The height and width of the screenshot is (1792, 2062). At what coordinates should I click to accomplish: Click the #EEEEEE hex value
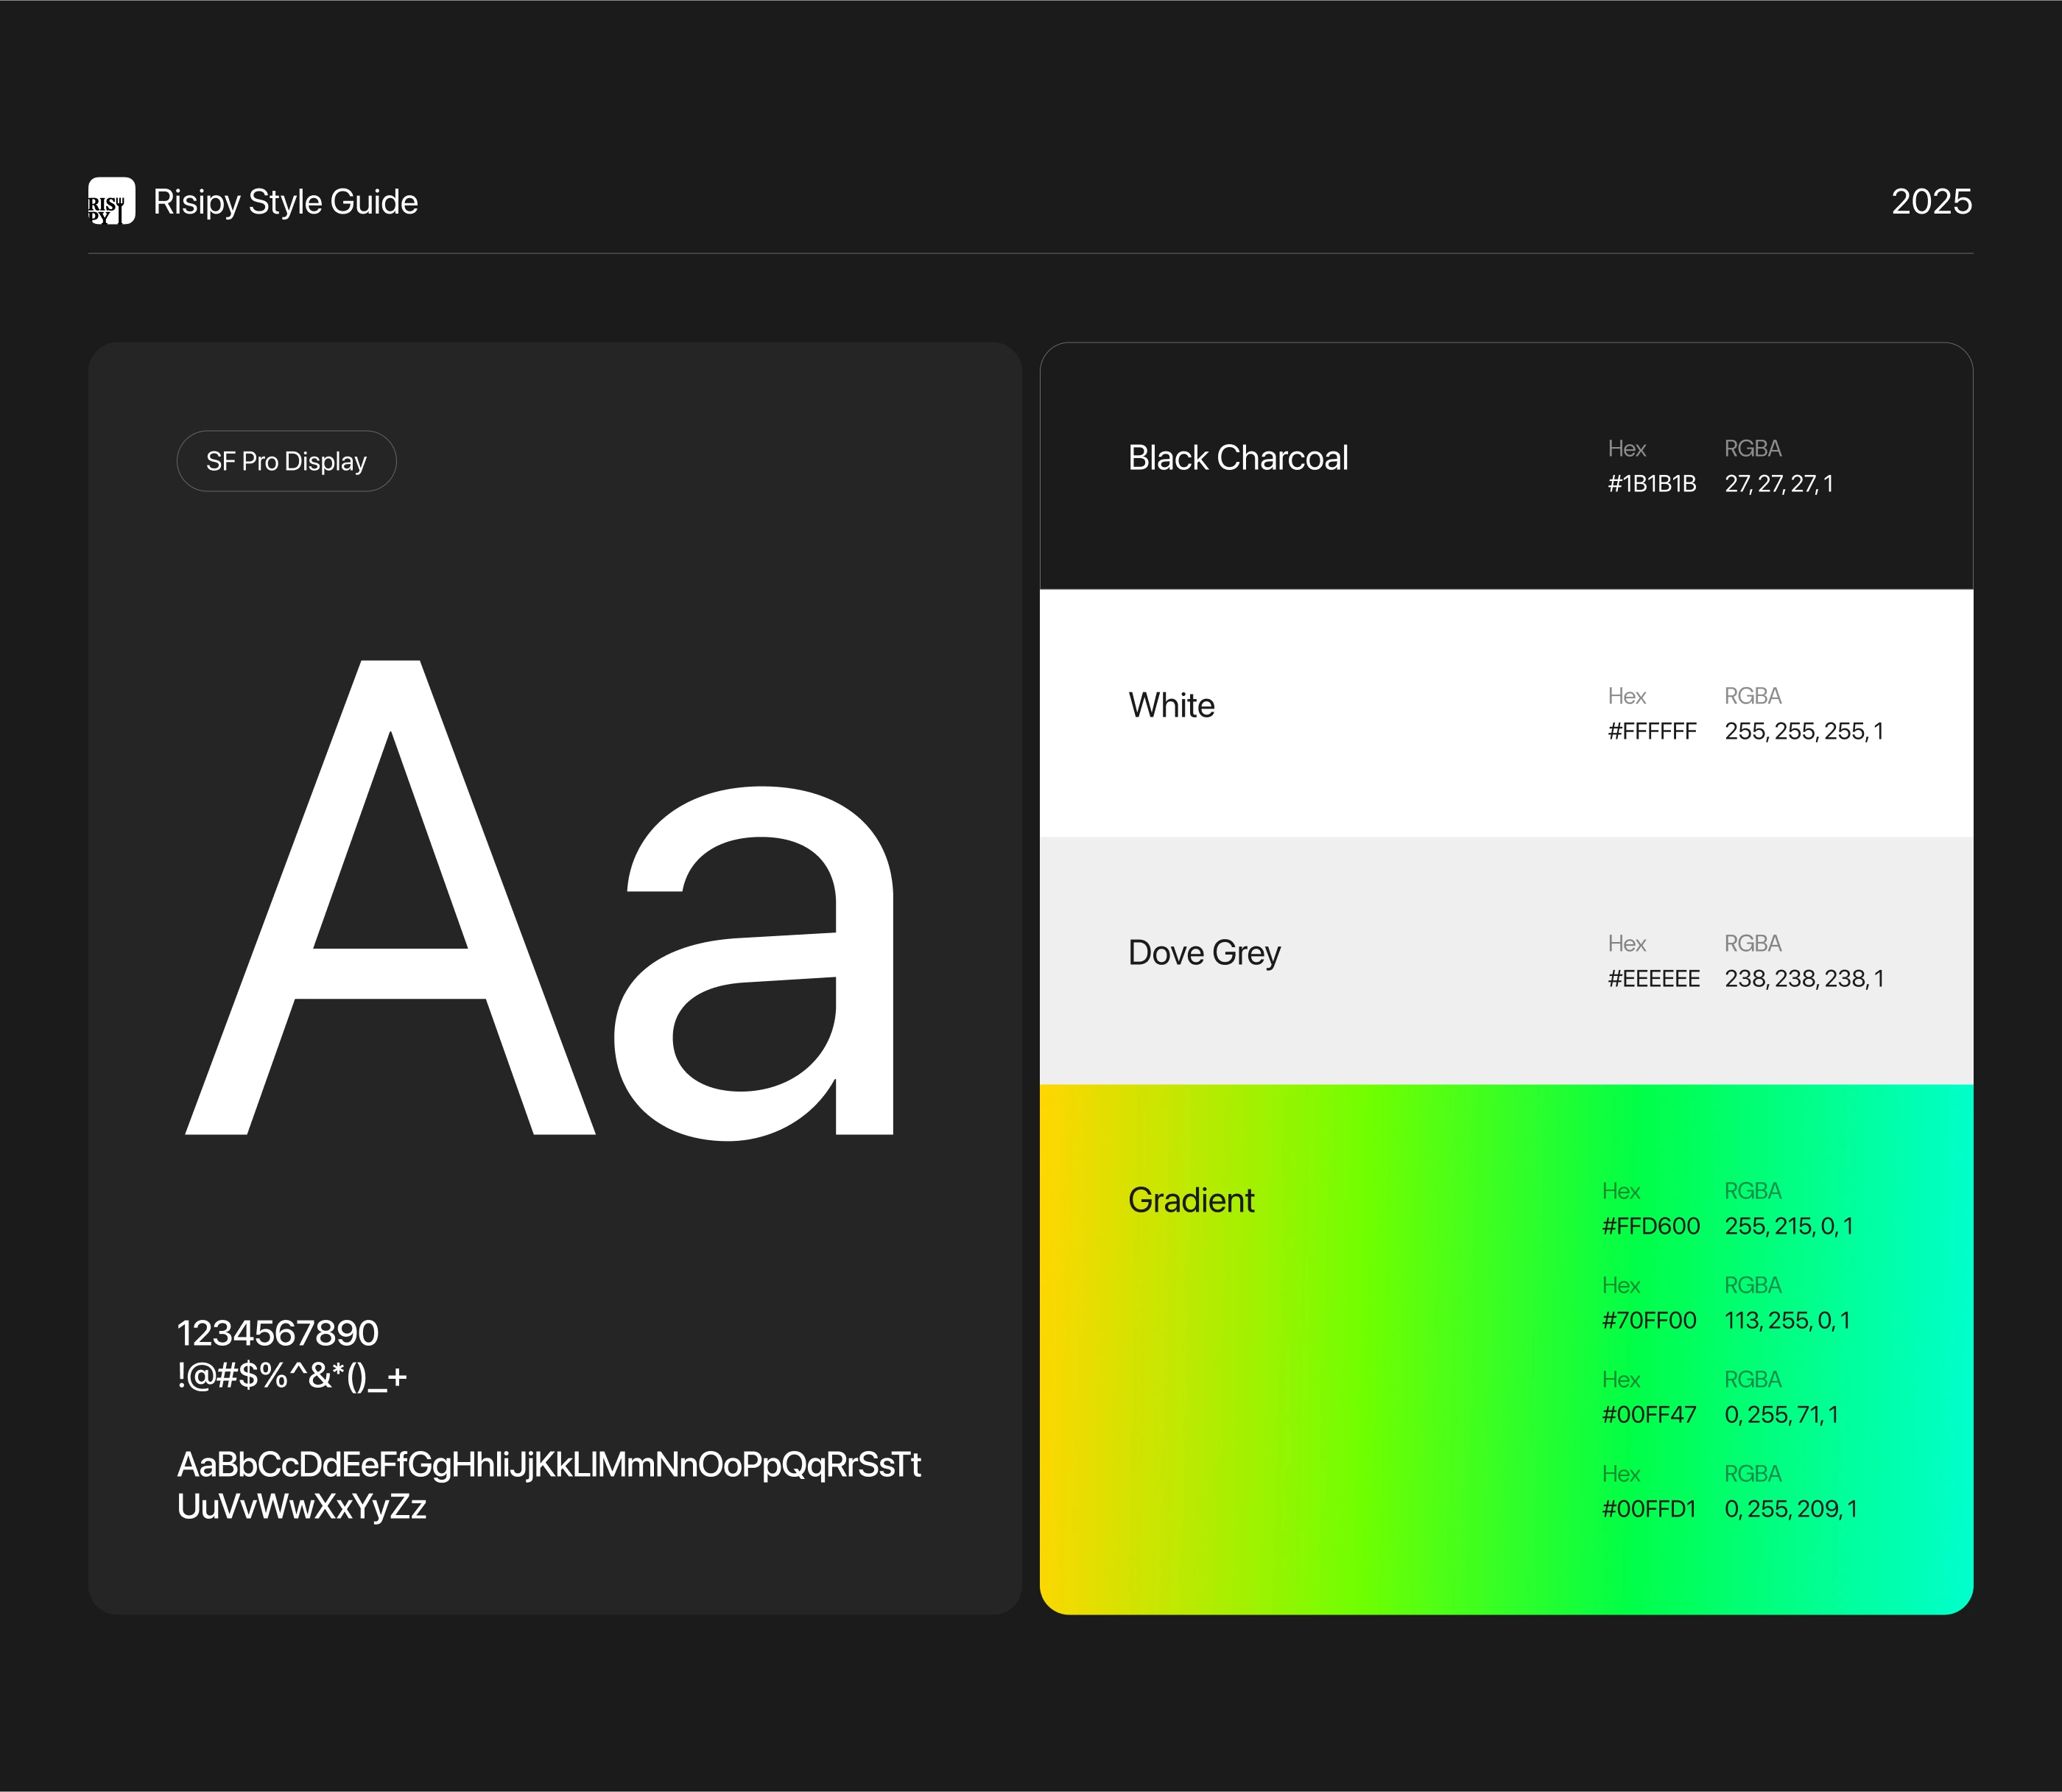pos(1653,979)
